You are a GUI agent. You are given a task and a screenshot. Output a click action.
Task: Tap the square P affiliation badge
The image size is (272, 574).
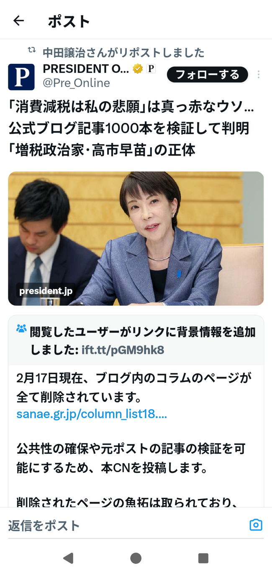[151, 69]
